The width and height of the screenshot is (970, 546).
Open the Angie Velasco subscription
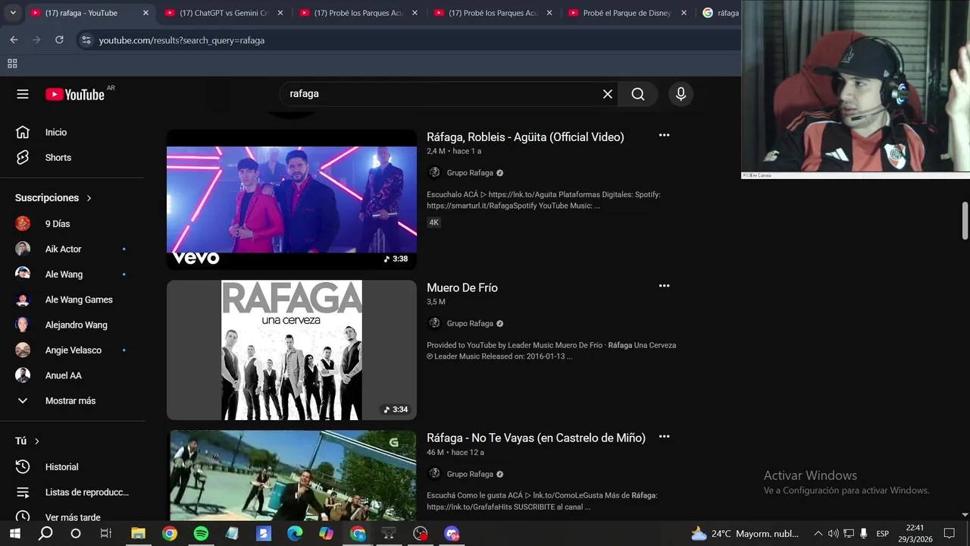(x=72, y=350)
